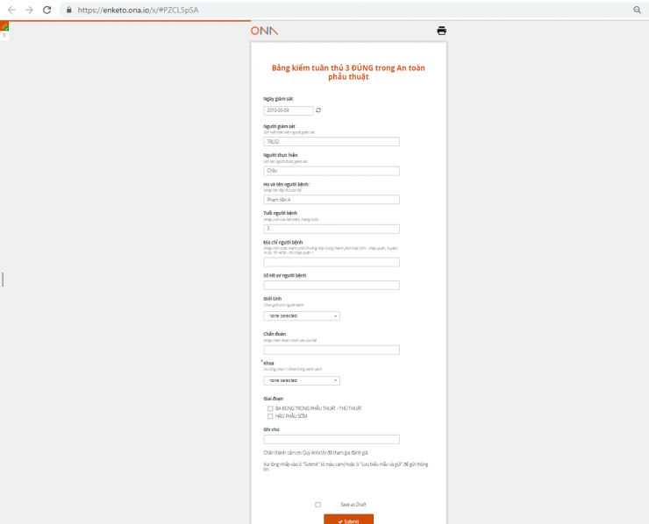Screen dimensions: 649x524
Task: Click the Người giám sát input field
Action: click(x=331, y=141)
